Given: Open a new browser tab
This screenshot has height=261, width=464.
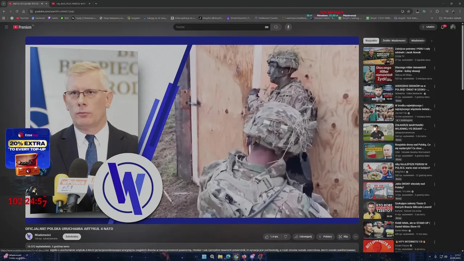Looking at the screenshot, I should 96,4.
